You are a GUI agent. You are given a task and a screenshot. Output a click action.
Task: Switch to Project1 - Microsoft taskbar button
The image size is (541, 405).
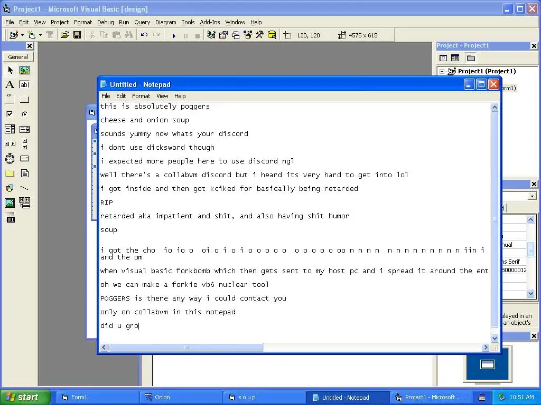coord(431,398)
